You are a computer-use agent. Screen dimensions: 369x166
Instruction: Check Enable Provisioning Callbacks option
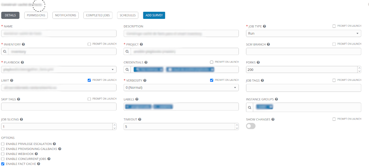click(3, 149)
